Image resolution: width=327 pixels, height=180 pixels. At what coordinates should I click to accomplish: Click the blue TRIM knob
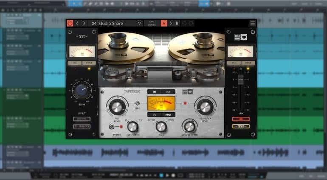click(82, 91)
